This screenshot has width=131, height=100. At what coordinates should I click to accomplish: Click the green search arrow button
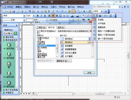15,33
